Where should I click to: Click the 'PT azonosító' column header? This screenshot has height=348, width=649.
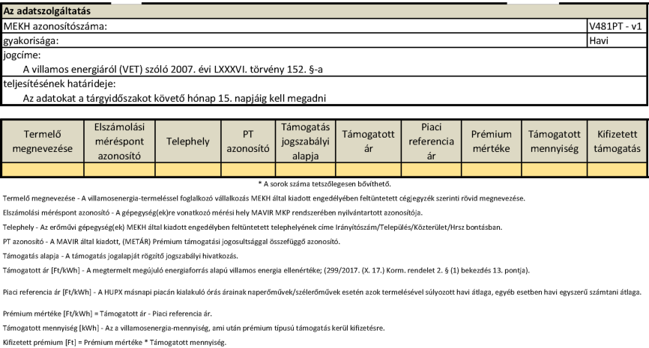(248, 141)
